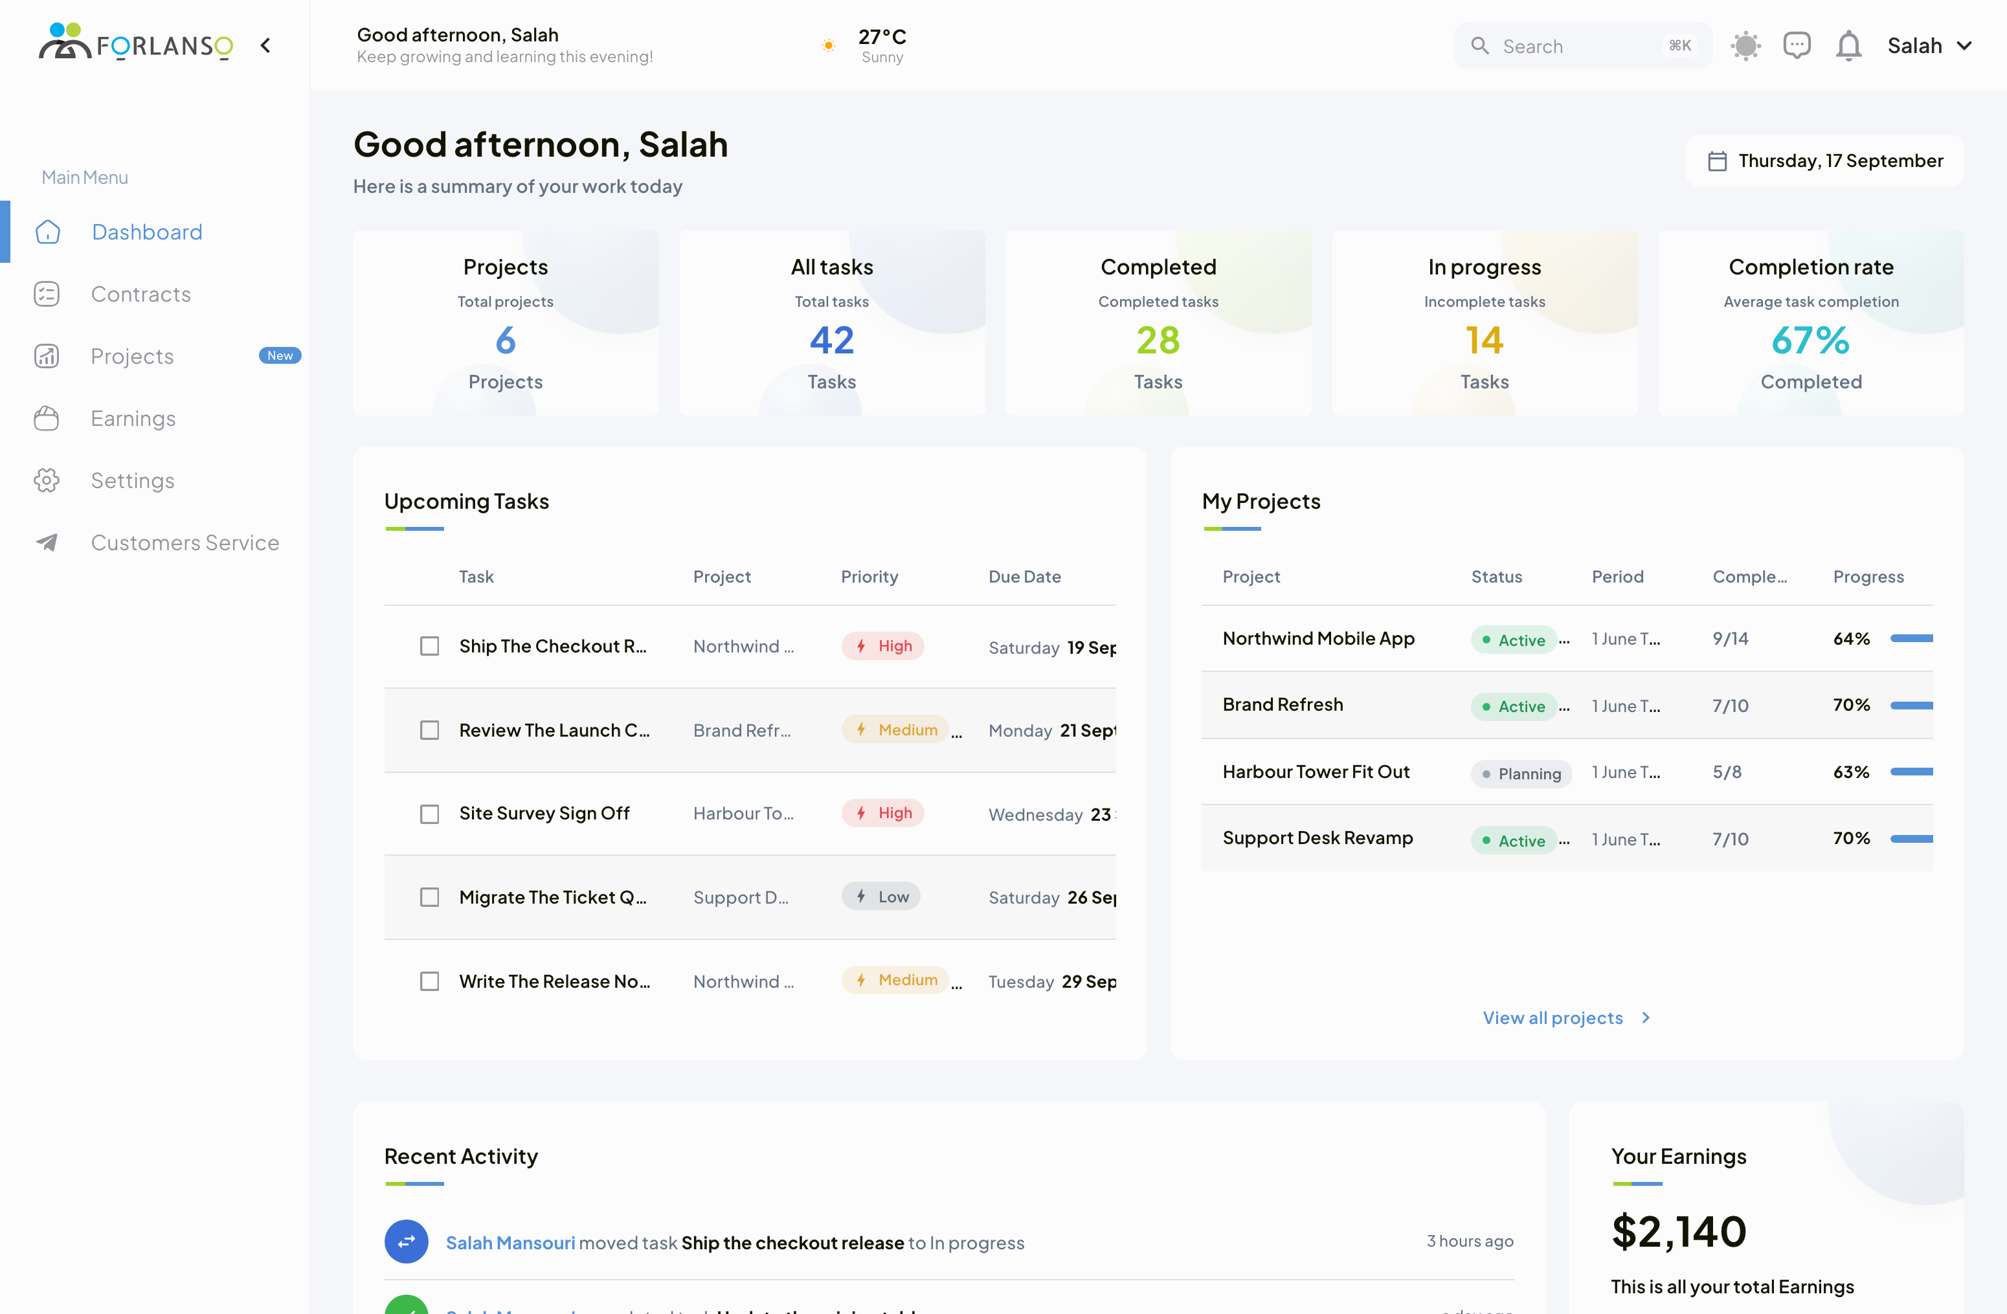The image size is (2007, 1314).
Task: Check the Migrate The Ticket task checkbox
Action: [430, 896]
